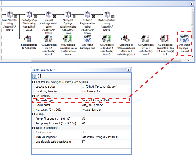
Task: Click the horizontal scrollbar in workflow pane
Action: click(106, 60)
